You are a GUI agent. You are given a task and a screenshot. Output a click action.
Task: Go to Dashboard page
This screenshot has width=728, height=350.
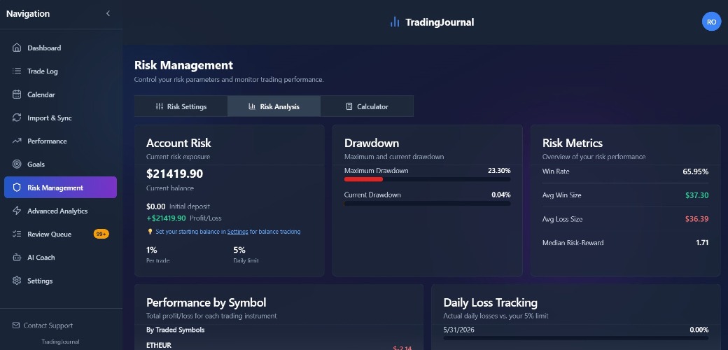point(60,48)
